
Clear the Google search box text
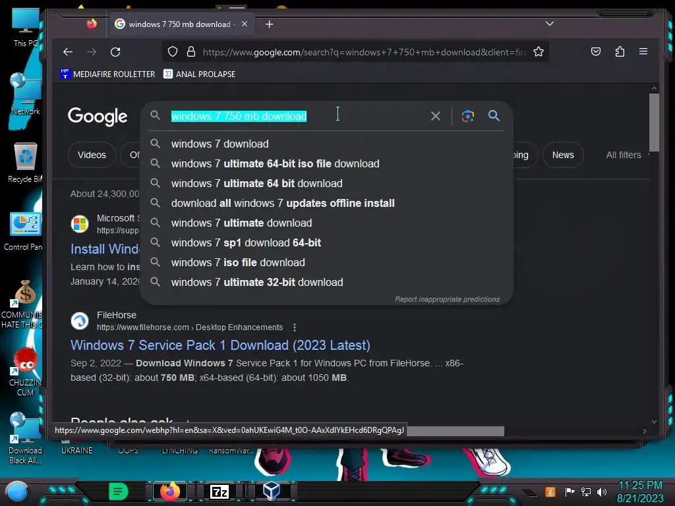[436, 116]
